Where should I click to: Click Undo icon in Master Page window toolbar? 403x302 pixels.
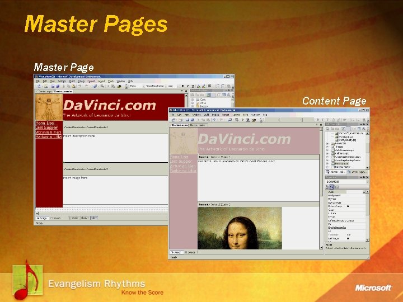79,86
